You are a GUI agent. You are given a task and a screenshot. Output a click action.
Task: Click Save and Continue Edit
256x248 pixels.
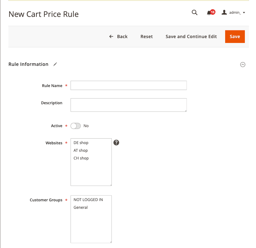pyautogui.click(x=191, y=37)
